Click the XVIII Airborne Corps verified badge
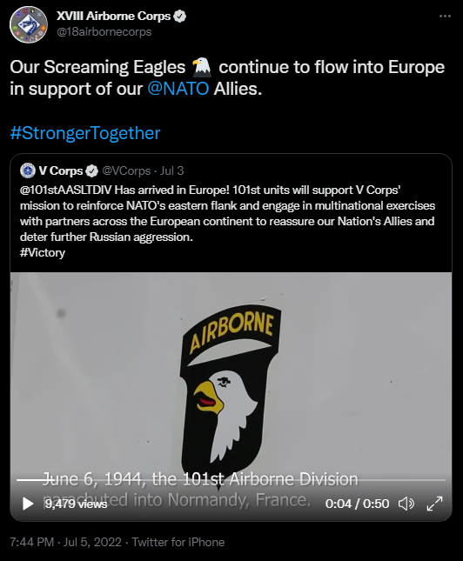The height and width of the screenshot is (561, 463). [x=180, y=17]
